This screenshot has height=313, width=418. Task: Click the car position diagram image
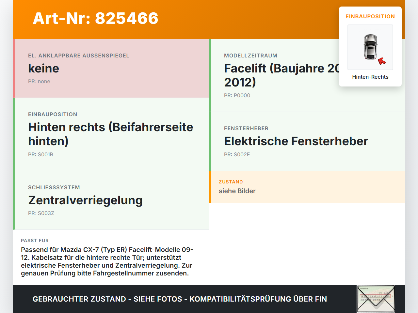(370, 47)
